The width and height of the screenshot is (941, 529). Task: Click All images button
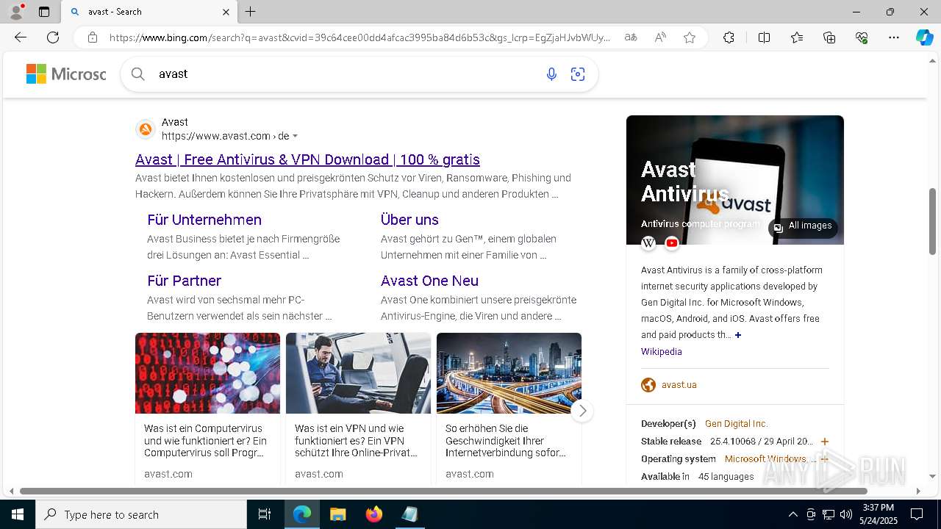coord(803,226)
